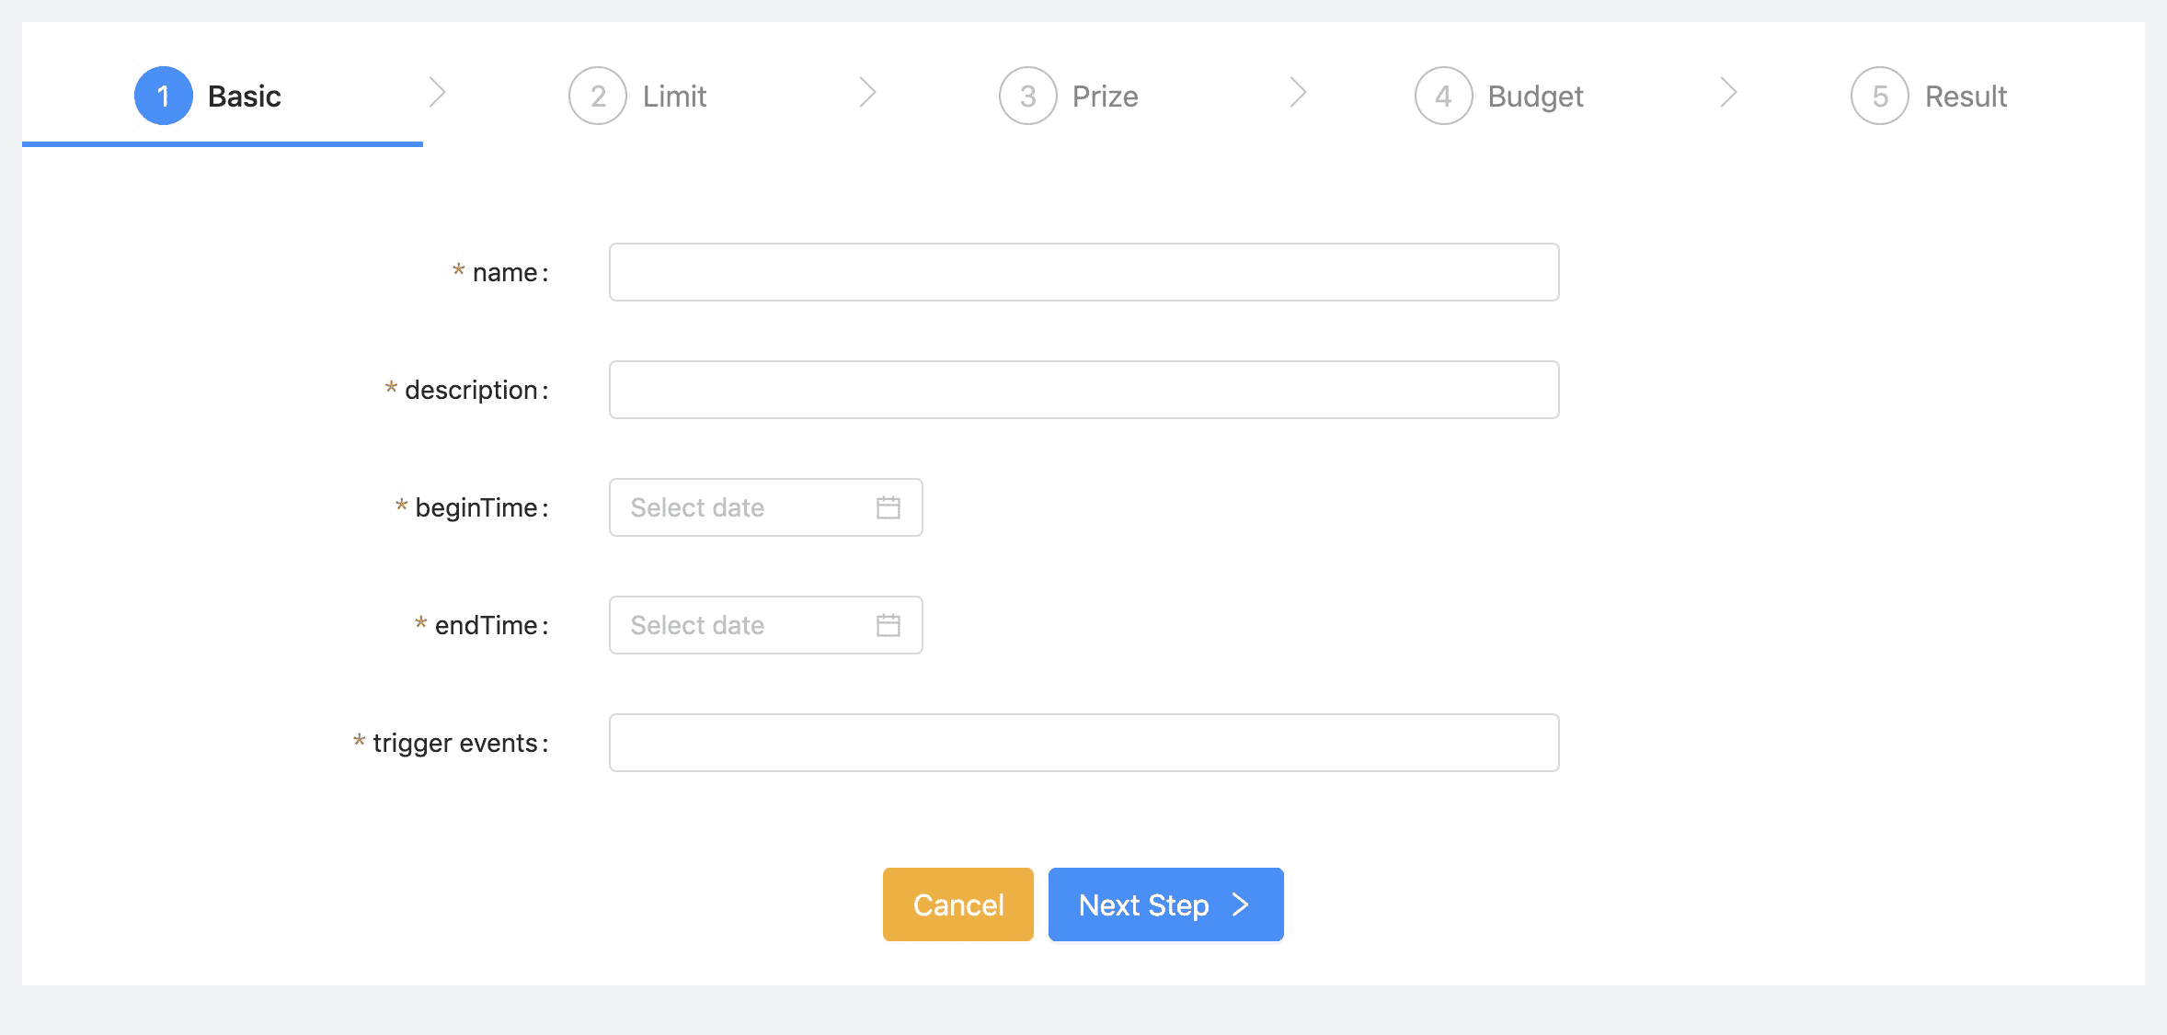Click the step 4 Budget circle icon
2167x1035 pixels.
1443,96
